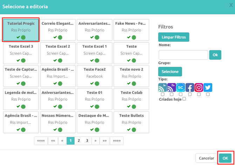The image size is (235, 165).
Task: Skip forward with double »» arrow
Action: pyautogui.click(x=105, y=140)
